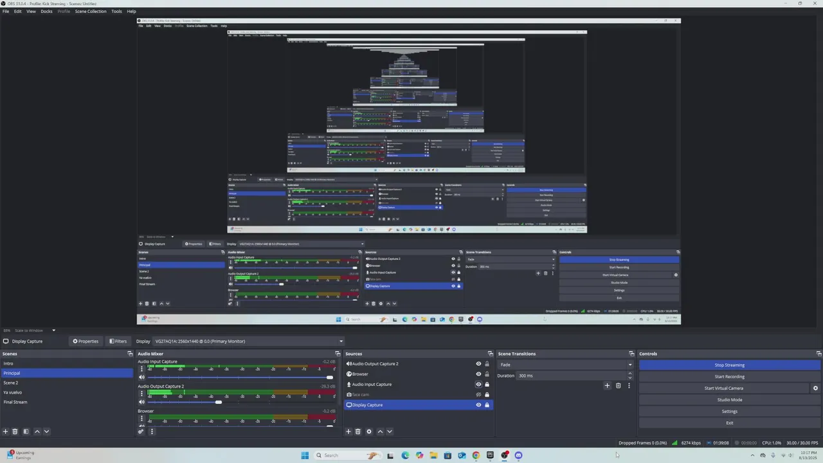Click Start Virtual Camera button
The width and height of the screenshot is (823, 463).
click(x=723, y=388)
